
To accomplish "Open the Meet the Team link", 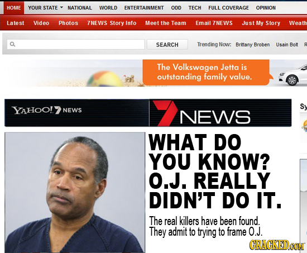I will click(166, 23).
